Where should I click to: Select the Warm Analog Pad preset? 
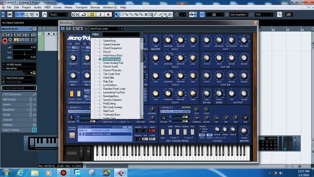113,63
